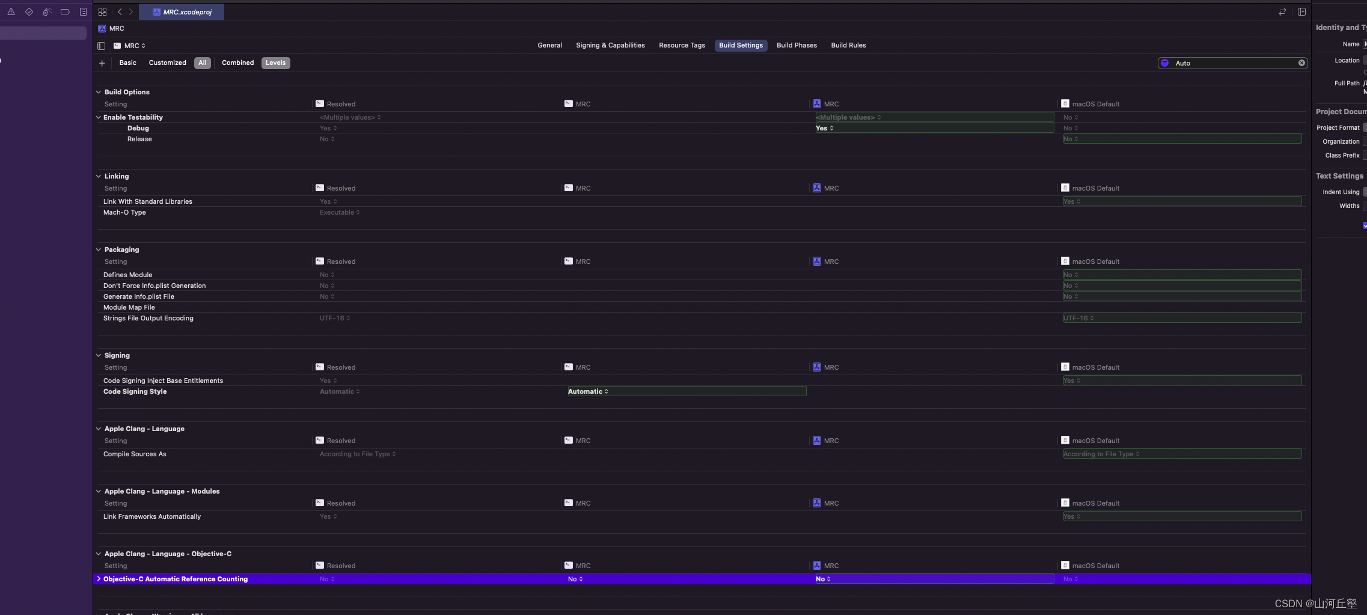The height and width of the screenshot is (615, 1367).
Task: Open the Debug navigator spray icon
Action: [47, 11]
